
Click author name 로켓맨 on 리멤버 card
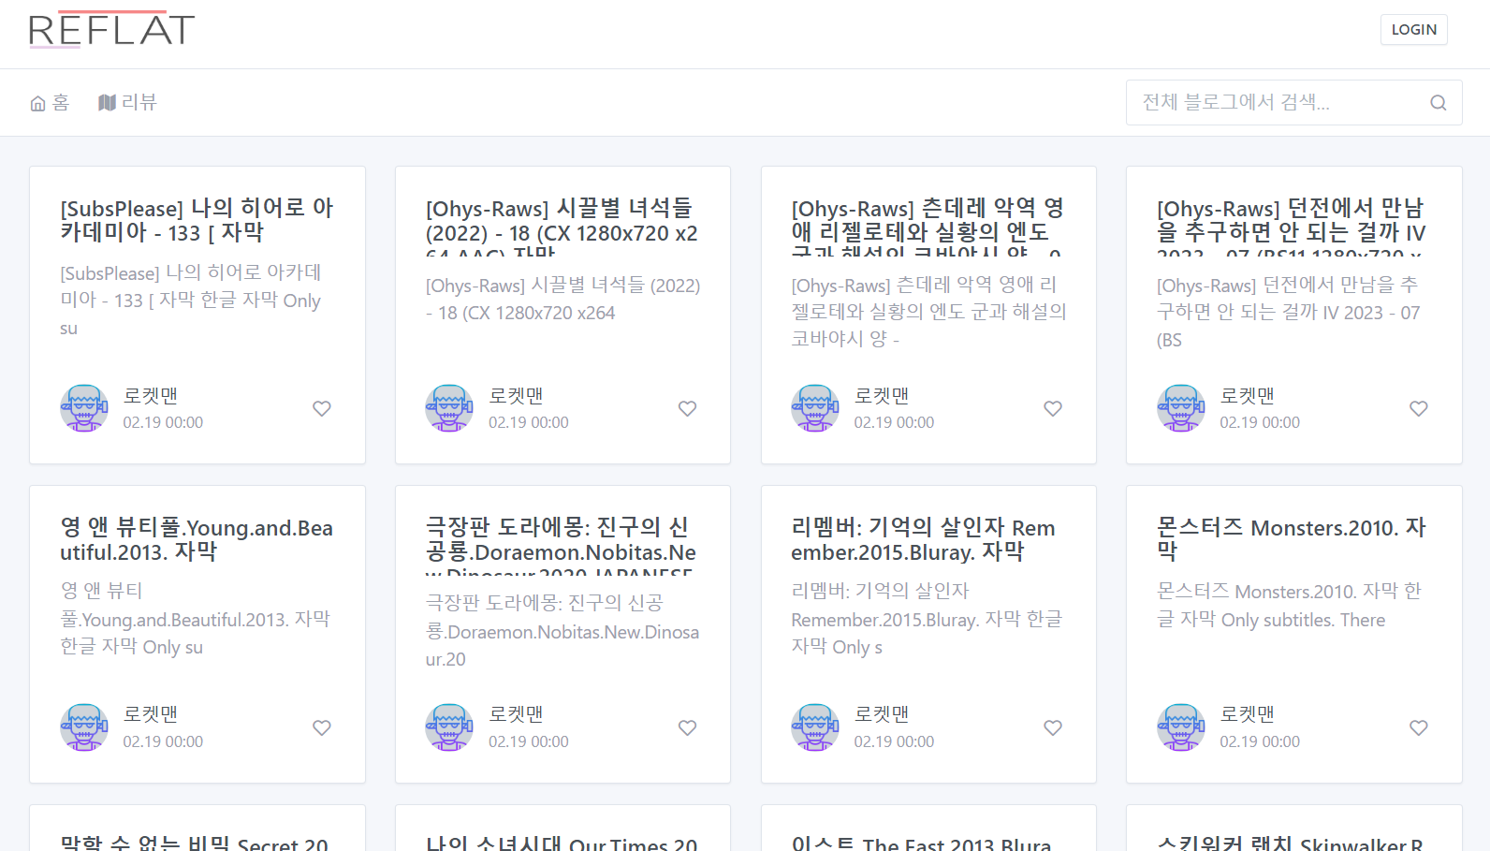(882, 714)
